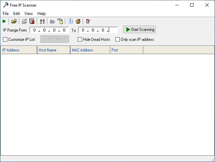Screen dimensions: 215x162
Task: Click the To IP address field
Action: tap(98, 30)
